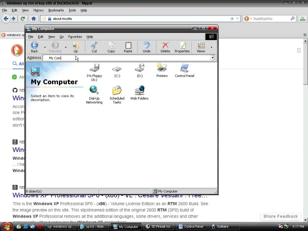Open the Address bar dropdown list
The width and height of the screenshot is (308, 231).
[213, 58]
